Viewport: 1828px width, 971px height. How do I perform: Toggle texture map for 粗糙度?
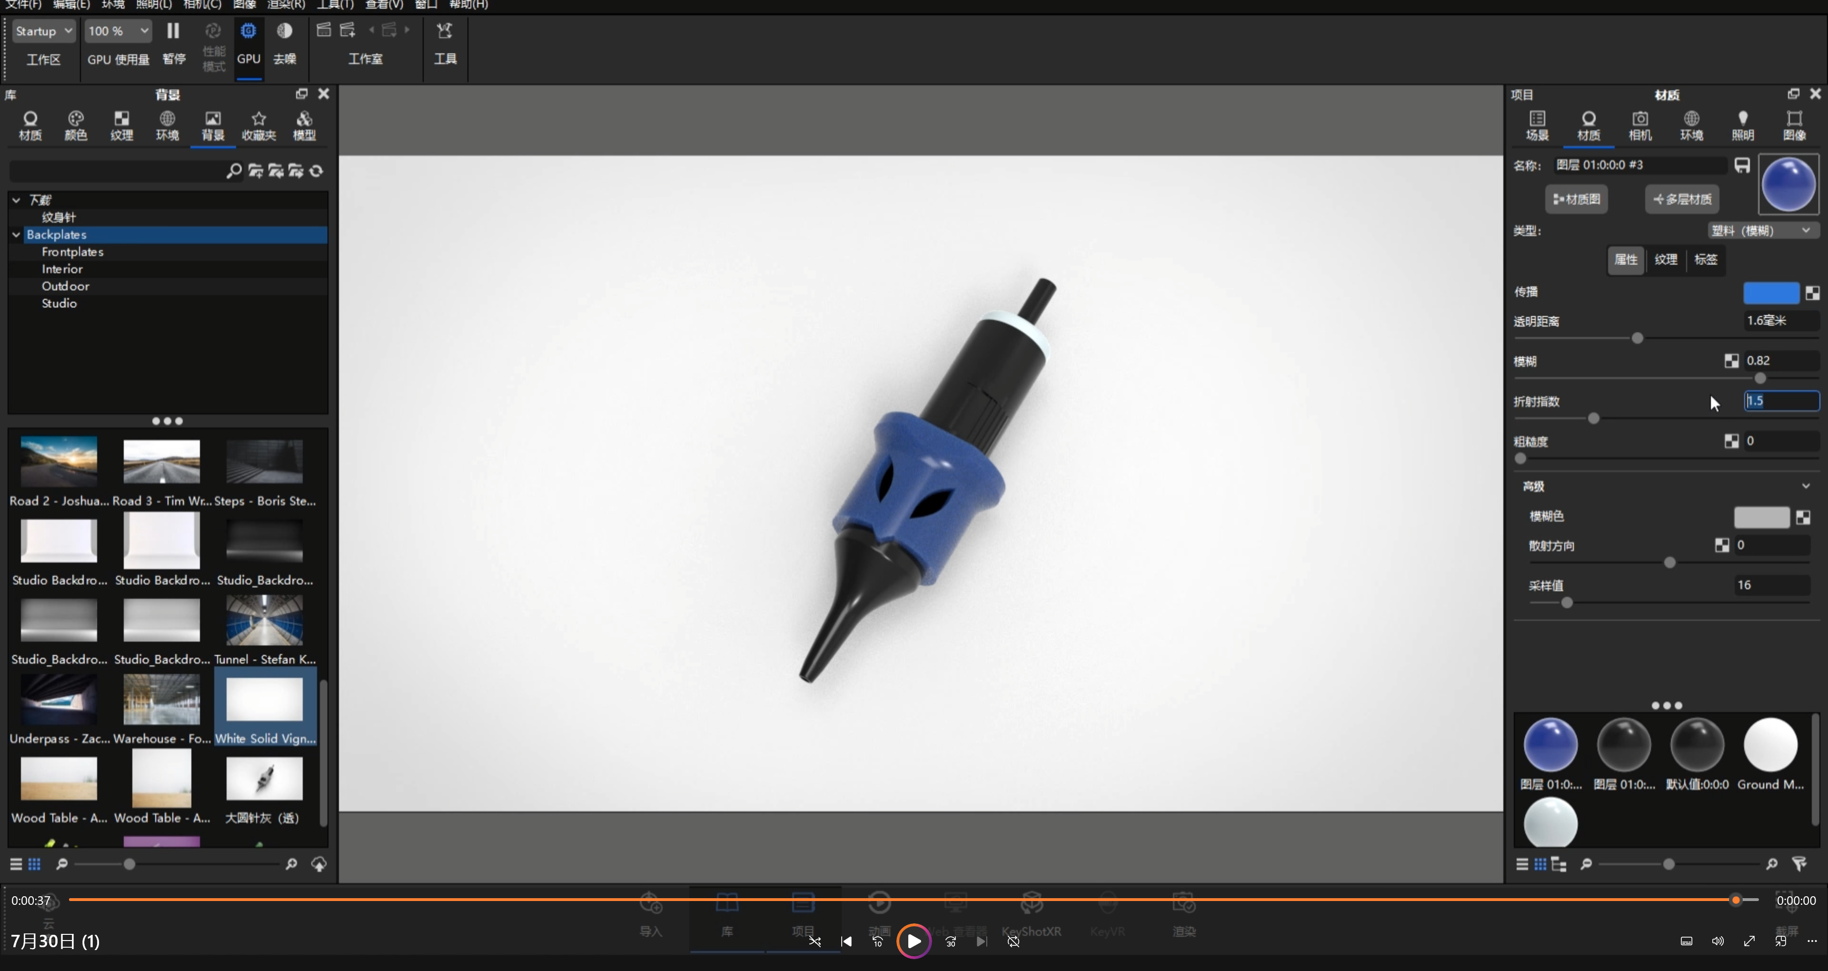pyautogui.click(x=1731, y=442)
